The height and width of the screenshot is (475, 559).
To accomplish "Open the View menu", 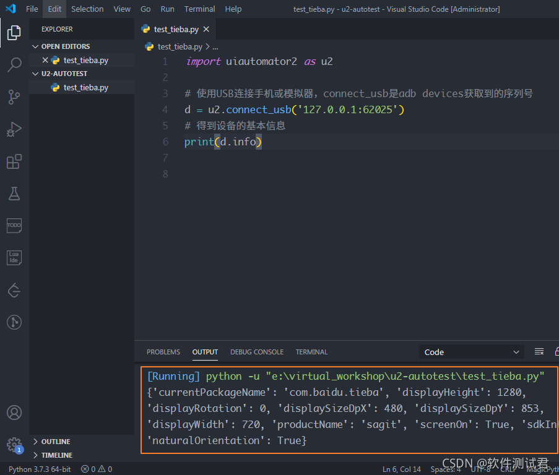I will (122, 9).
